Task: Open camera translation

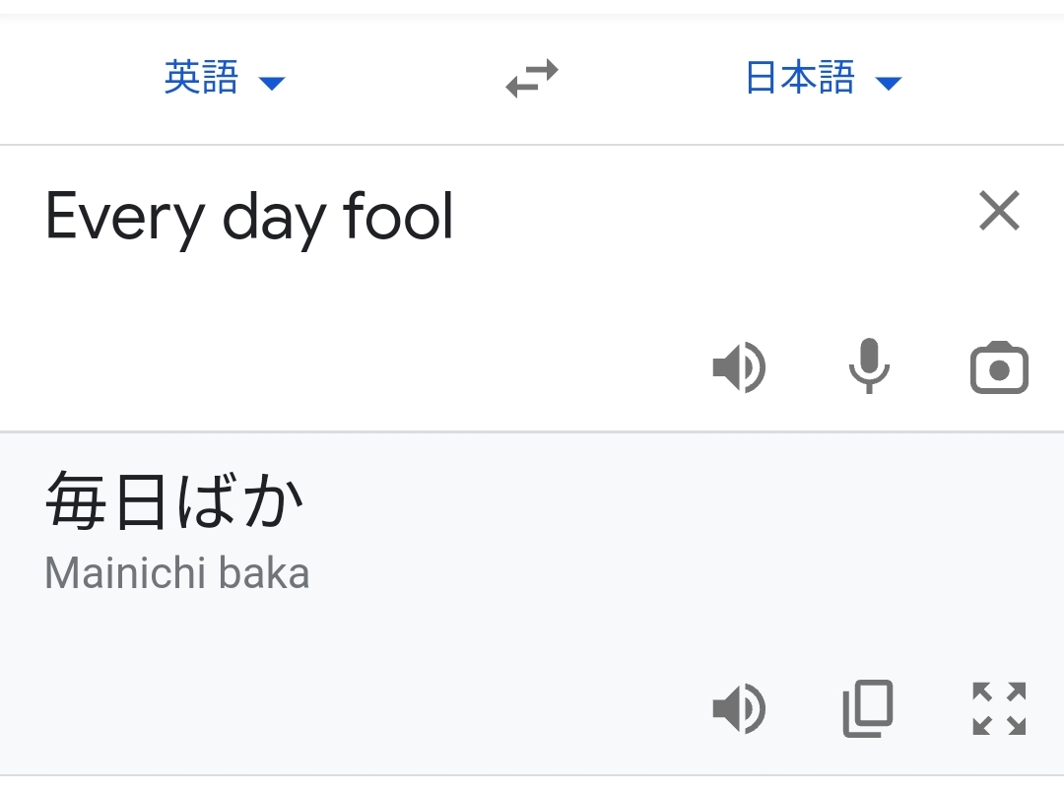Action: pyautogui.click(x=999, y=368)
